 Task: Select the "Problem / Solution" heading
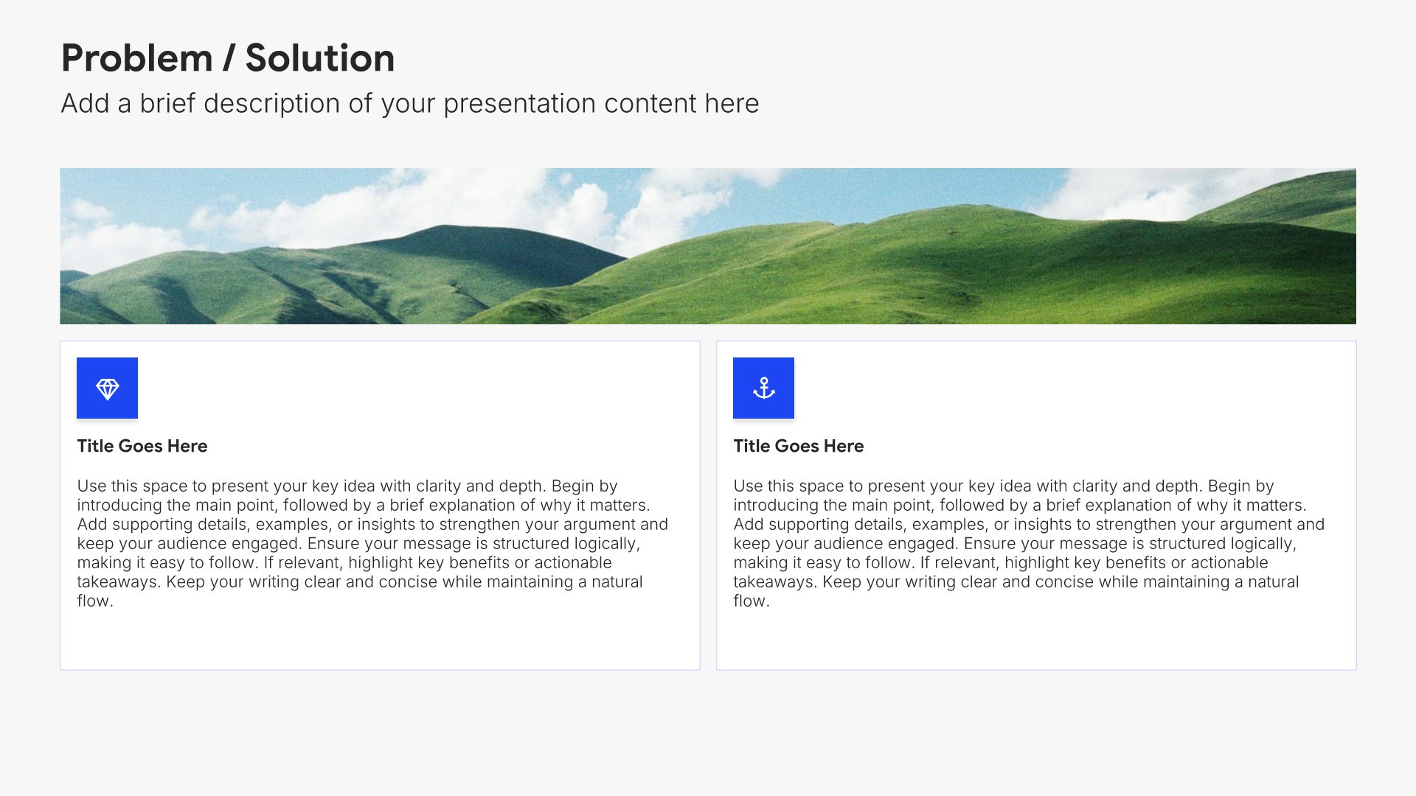[x=228, y=58]
